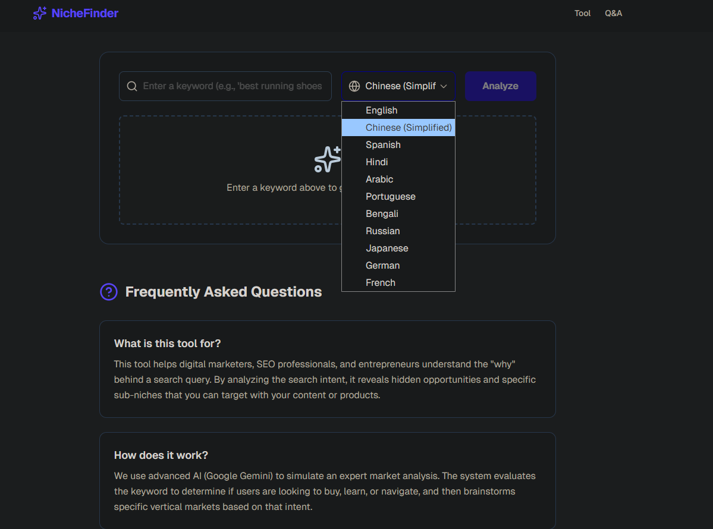Click the large sparkle placeholder icon

327,159
